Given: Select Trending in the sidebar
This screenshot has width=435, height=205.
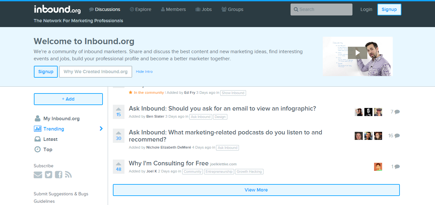Looking at the screenshot, I should click(49, 129).
